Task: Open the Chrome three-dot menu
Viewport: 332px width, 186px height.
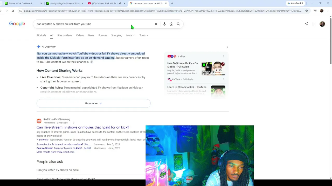Action: (328, 11)
